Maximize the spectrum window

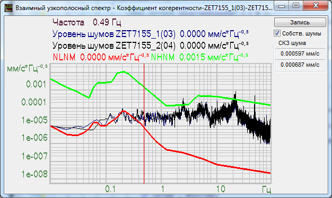point(296,5)
